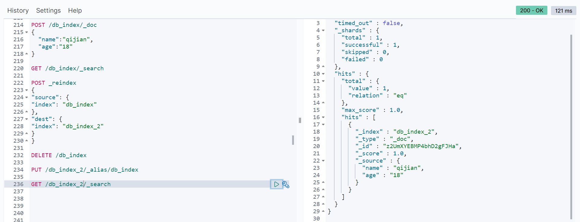The height and width of the screenshot is (222, 580).
Task: Open the Settings menu
Action: click(48, 11)
